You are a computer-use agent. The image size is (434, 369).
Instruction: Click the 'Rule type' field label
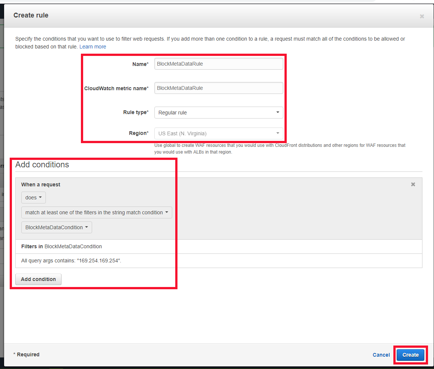click(x=136, y=112)
